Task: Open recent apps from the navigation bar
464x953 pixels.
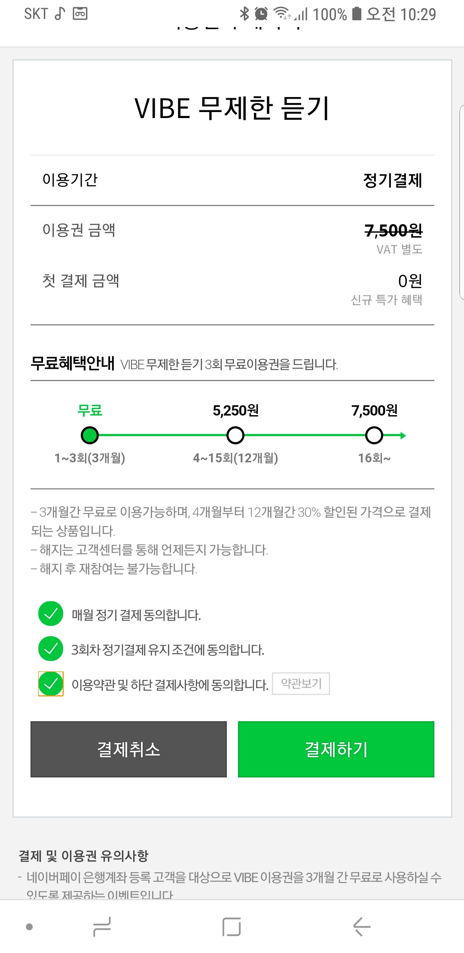Action: tap(102, 926)
